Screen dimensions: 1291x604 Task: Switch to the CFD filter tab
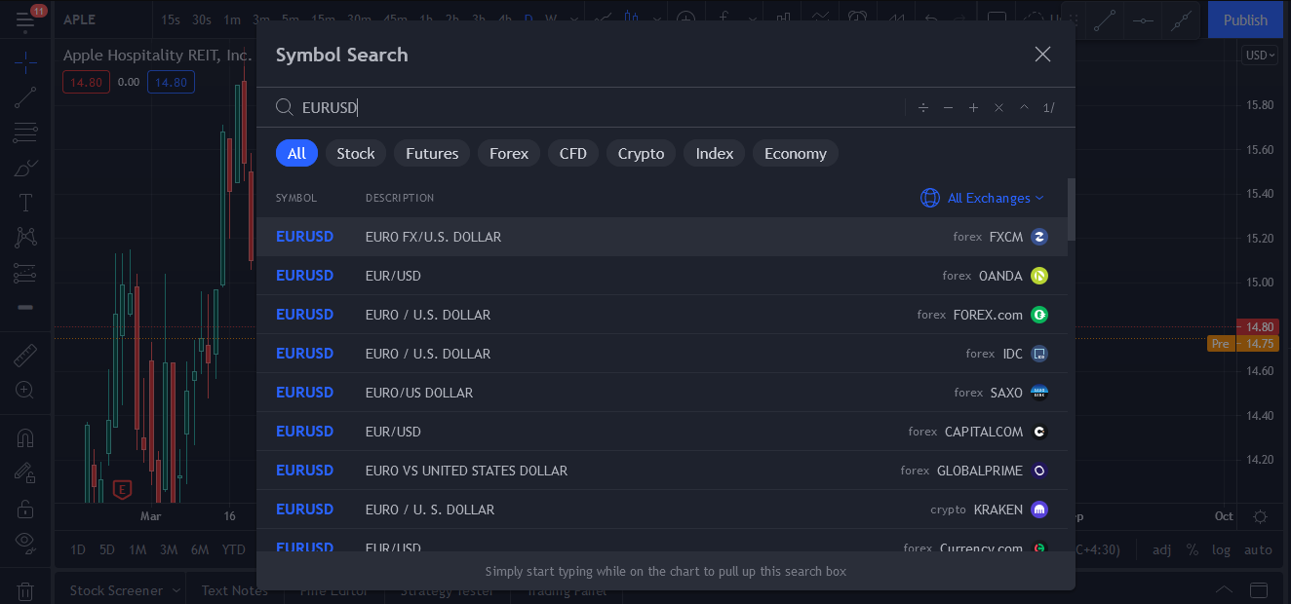pos(573,153)
